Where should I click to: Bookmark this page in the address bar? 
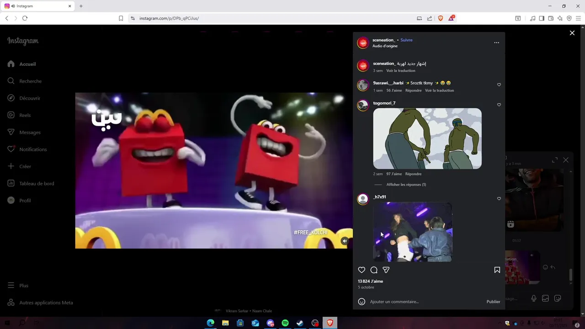tap(121, 18)
